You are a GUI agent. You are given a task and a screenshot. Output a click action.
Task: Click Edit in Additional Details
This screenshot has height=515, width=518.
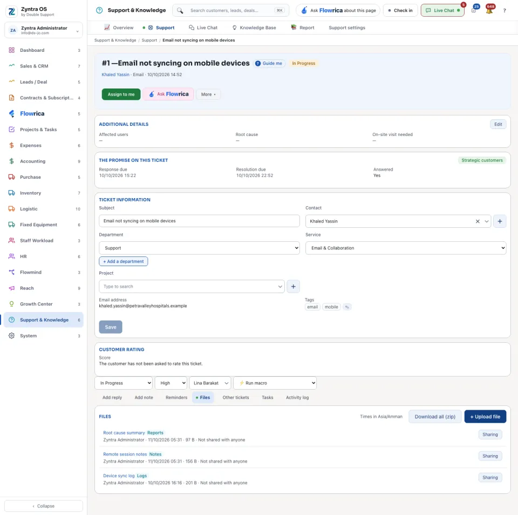point(498,125)
